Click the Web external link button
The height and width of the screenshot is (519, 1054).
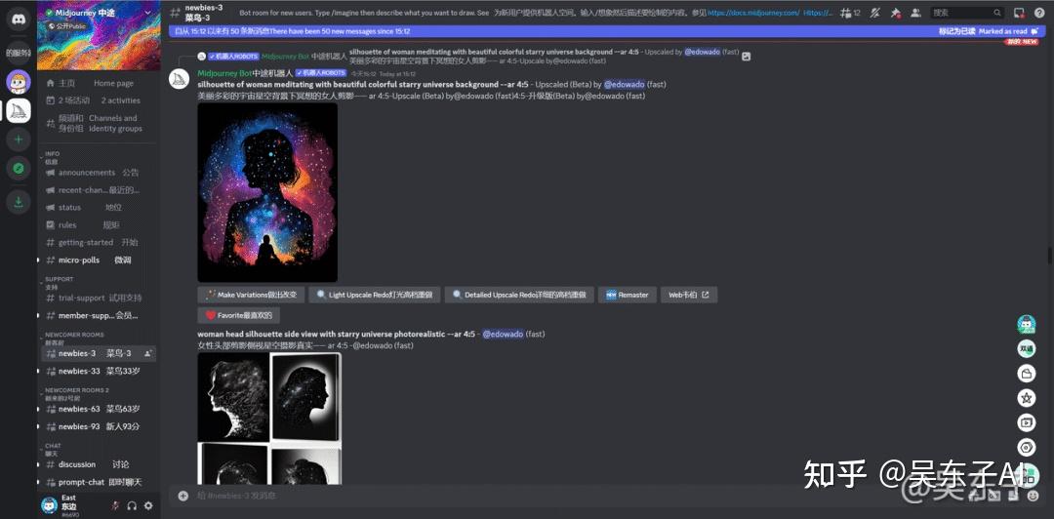click(689, 295)
